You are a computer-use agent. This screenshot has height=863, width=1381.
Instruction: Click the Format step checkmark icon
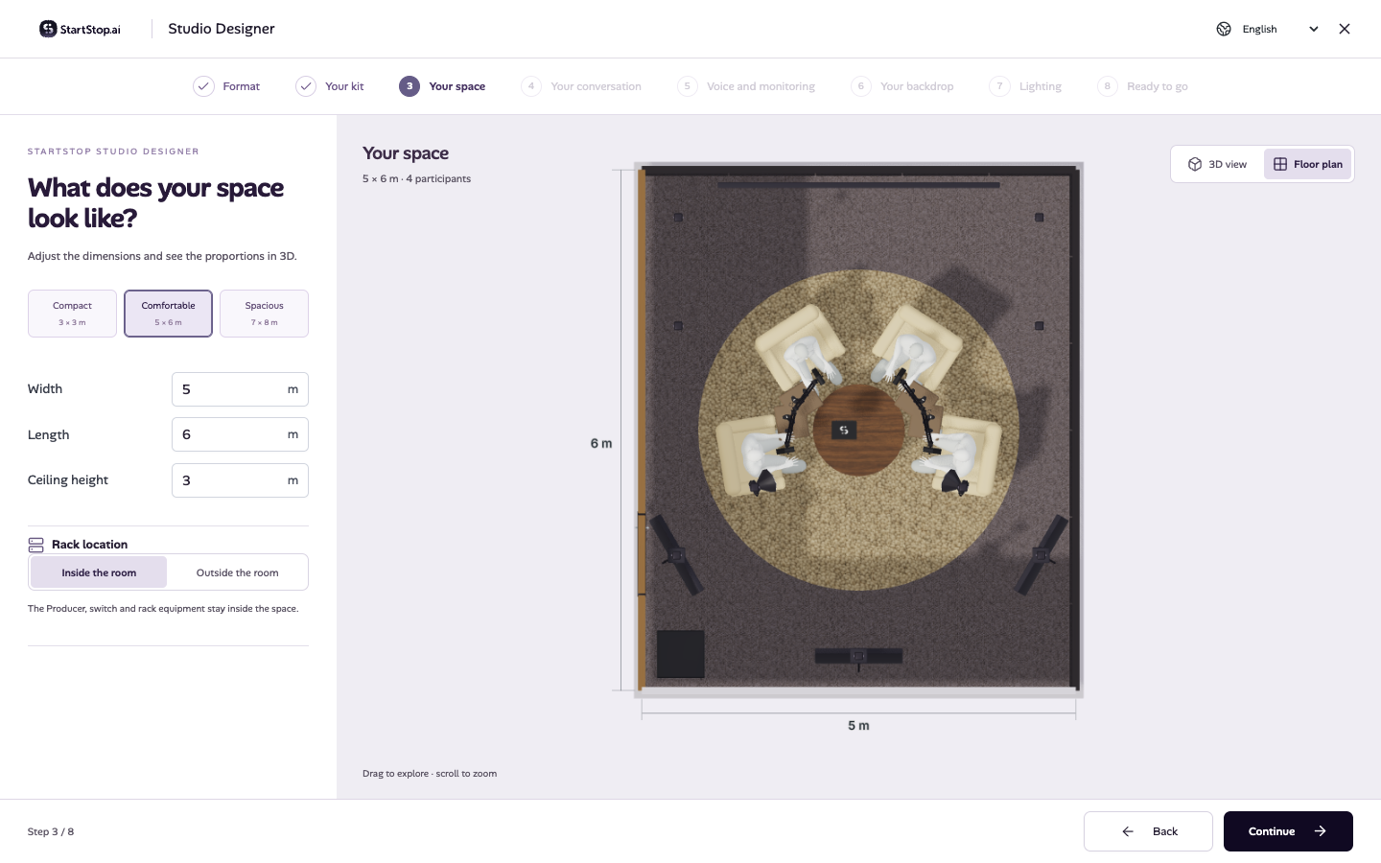(x=203, y=86)
